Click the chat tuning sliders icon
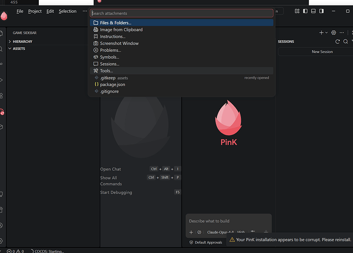The height and width of the screenshot is (253, 353). pyautogui.click(x=253, y=232)
